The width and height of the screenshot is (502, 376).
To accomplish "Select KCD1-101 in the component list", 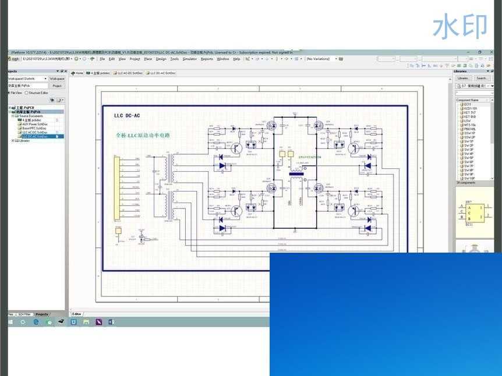I will pos(471,108).
